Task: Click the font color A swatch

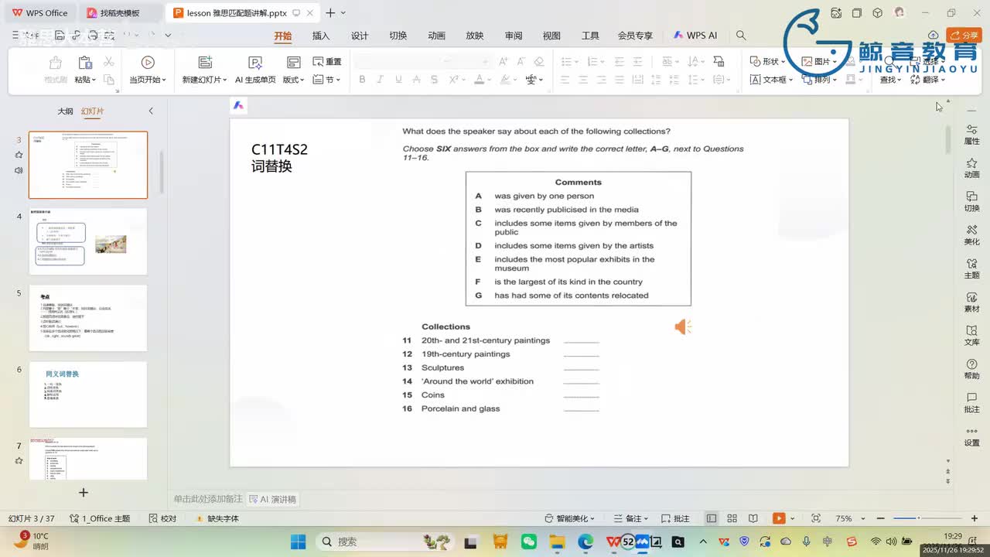Action: coord(479,80)
